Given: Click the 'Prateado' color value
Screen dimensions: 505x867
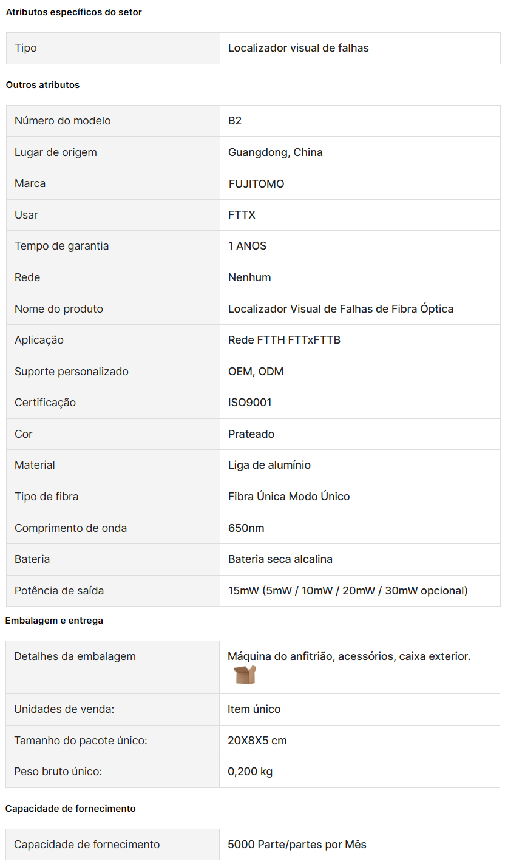Looking at the screenshot, I should pos(251,434).
